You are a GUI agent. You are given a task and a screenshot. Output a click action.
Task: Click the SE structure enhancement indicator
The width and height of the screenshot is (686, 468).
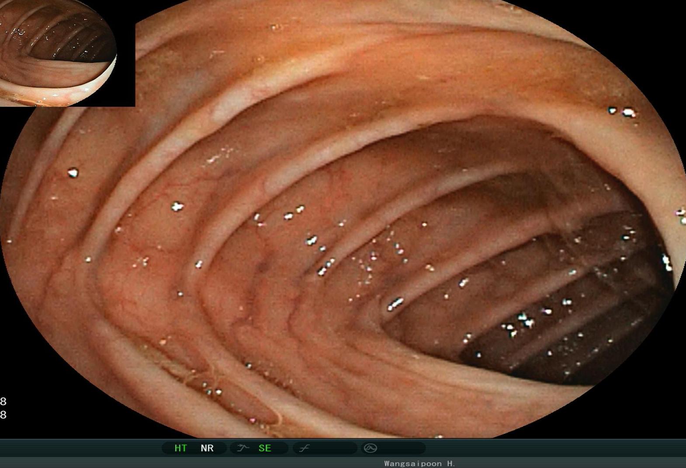pyautogui.click(x=265, y=448)
